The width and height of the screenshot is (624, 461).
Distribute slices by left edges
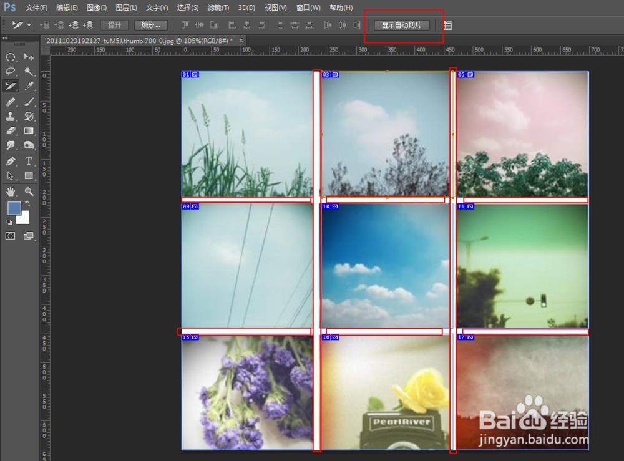coord(328,26)
